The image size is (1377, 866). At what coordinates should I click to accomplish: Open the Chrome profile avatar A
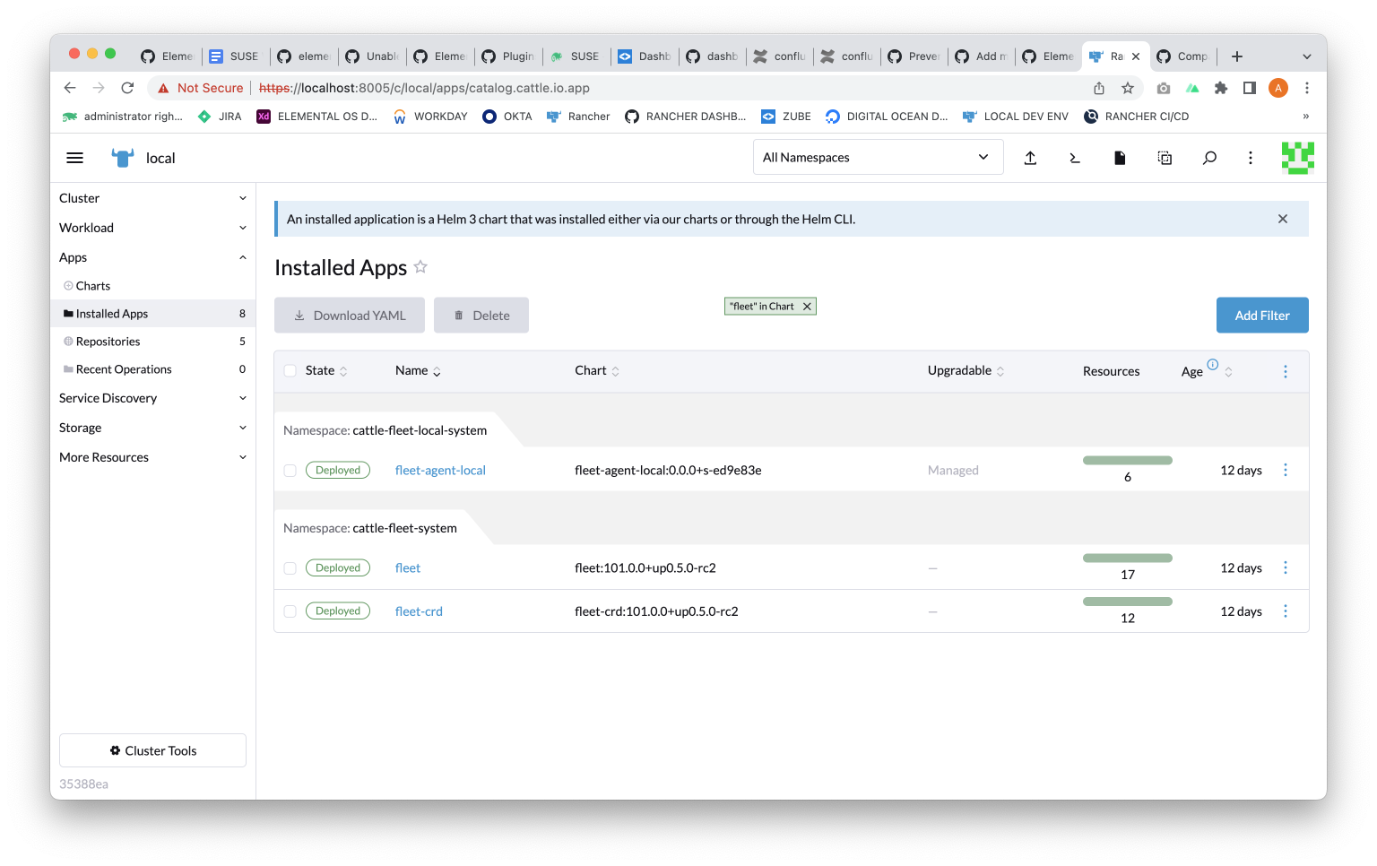pos(1278,88)
